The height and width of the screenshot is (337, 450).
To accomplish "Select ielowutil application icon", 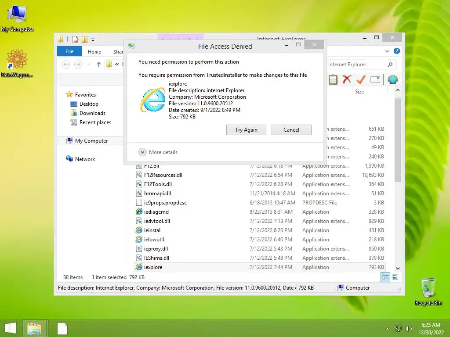I will tap(139, 239).
